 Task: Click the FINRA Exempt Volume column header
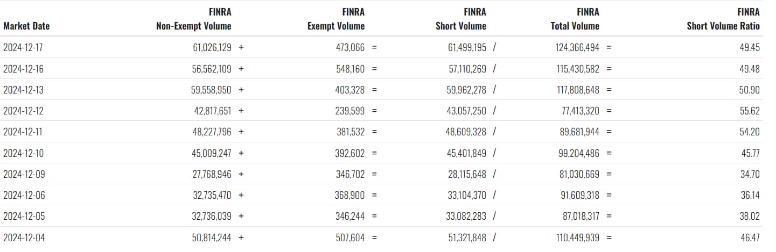[336, 19]
